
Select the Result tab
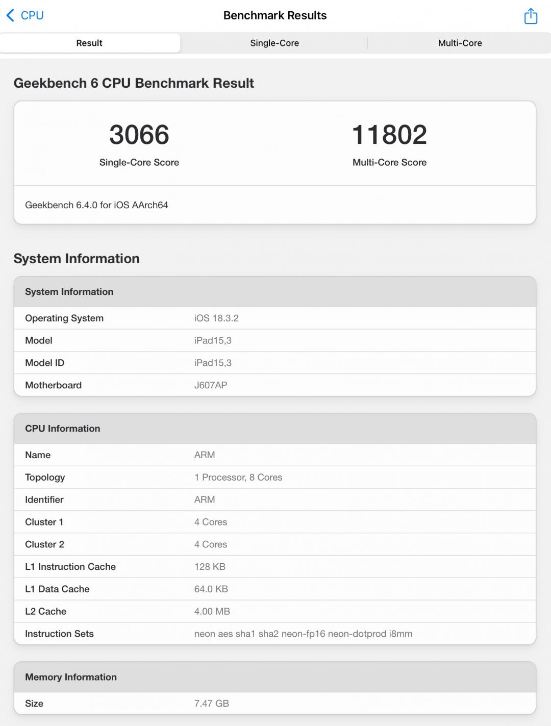click(89, 43)
